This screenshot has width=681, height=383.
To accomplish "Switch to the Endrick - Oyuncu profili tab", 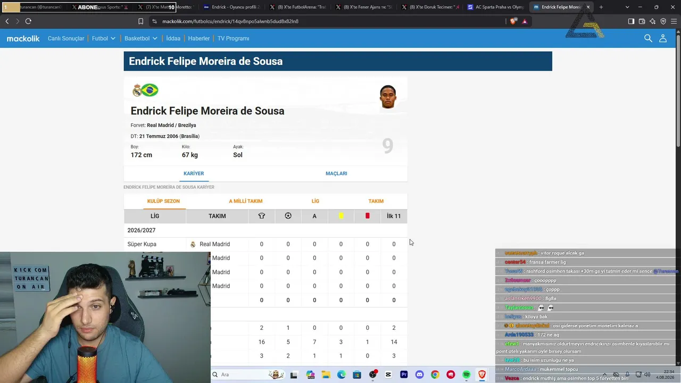I will point(231,7).
